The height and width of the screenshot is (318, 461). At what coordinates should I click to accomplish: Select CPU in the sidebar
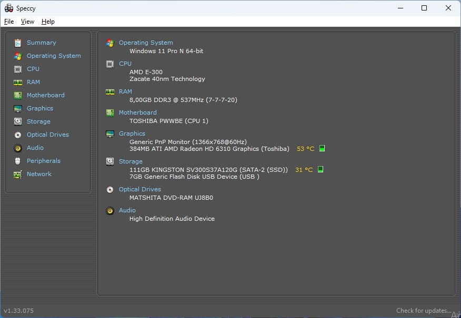point(33,69)
